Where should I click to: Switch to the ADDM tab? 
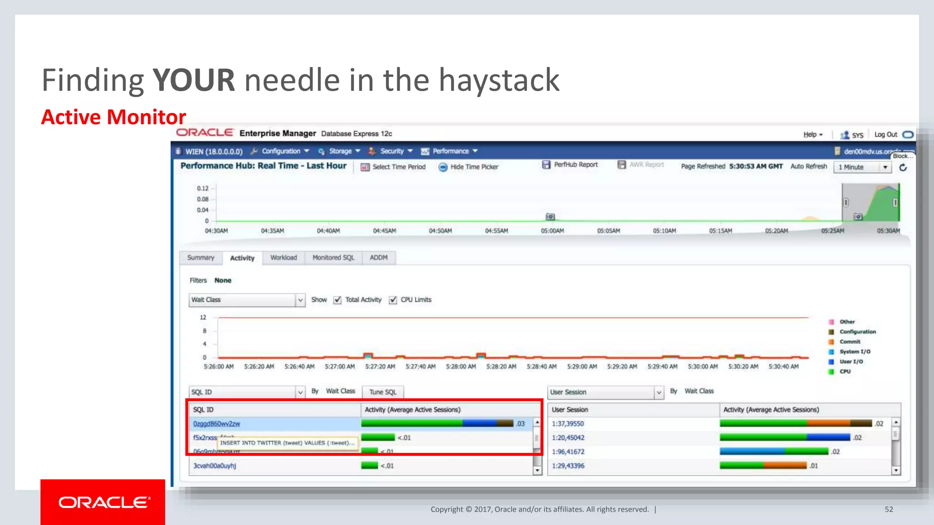pyautogui.click(x=379, y=257)
